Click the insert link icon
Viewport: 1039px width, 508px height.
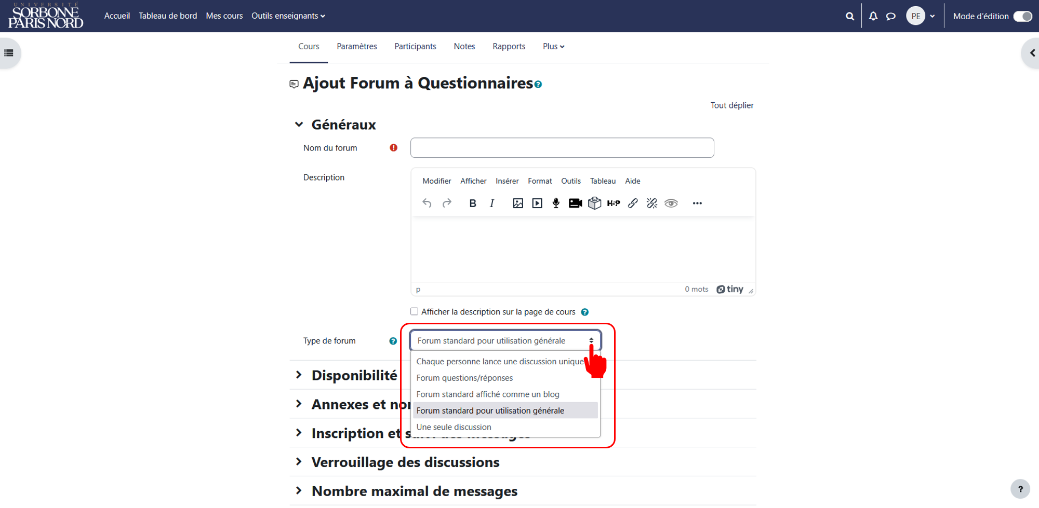point(633,203)
